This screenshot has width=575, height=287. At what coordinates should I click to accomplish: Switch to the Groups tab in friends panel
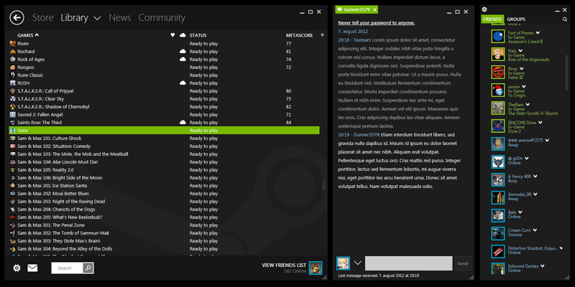[x=515, y=19]
